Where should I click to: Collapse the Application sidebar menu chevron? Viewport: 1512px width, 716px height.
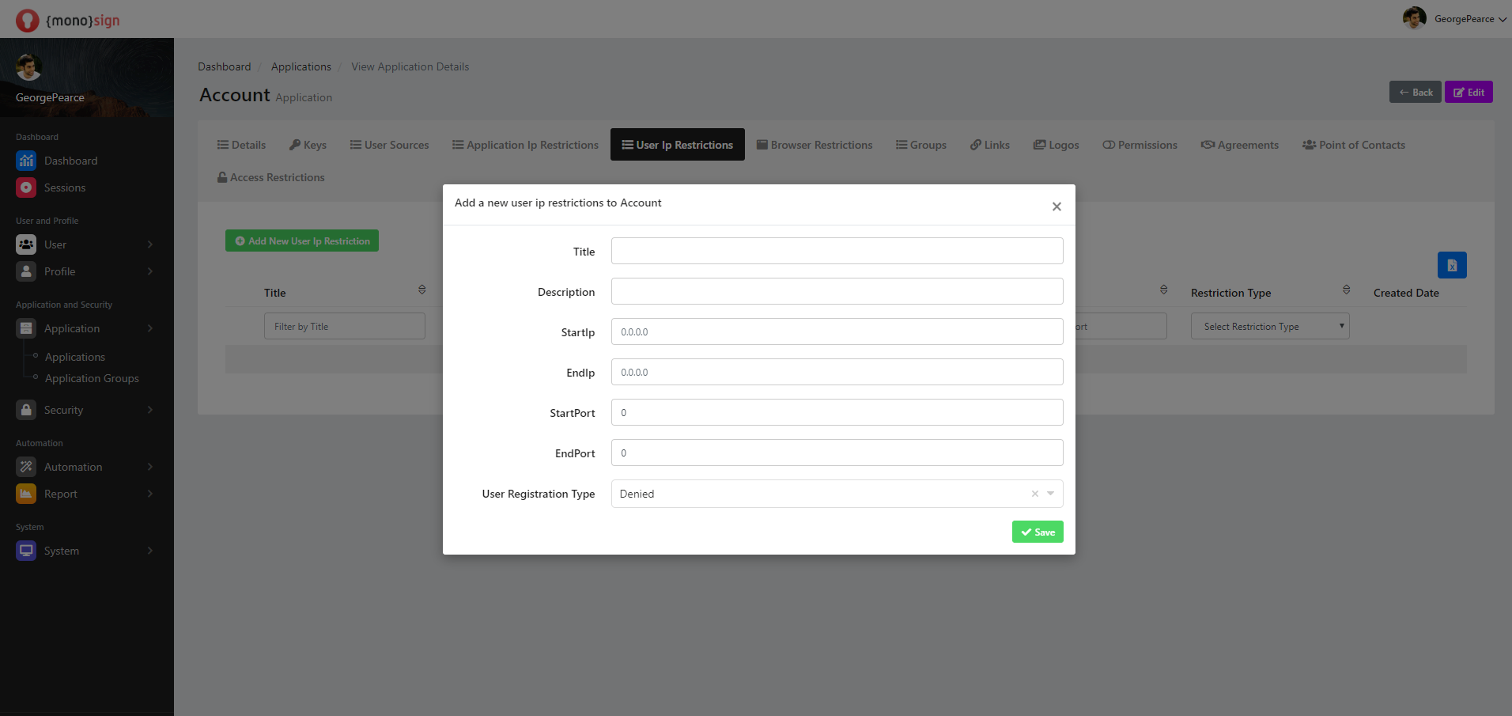coord(150,328)
